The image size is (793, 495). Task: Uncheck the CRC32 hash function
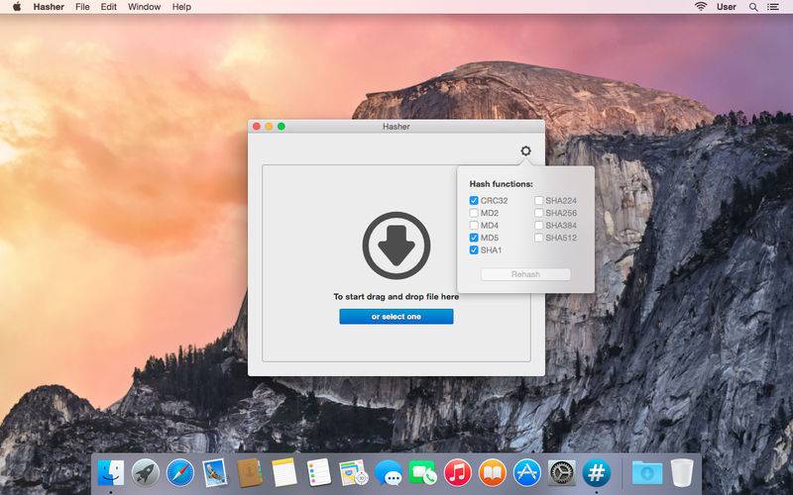click(x=474, y=201)
